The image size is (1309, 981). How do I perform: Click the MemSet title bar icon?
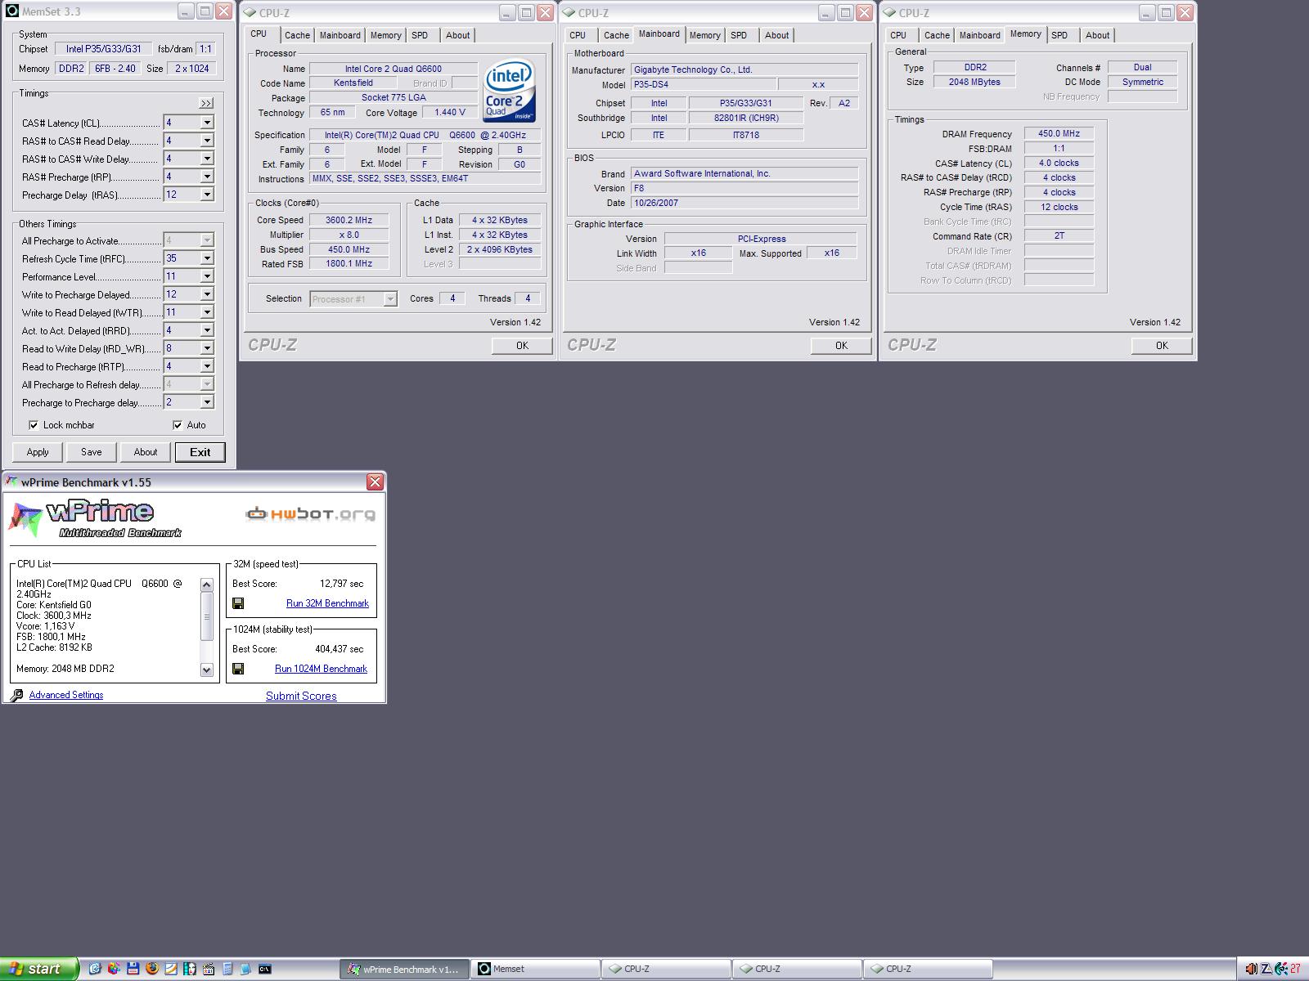coord(12,11)
